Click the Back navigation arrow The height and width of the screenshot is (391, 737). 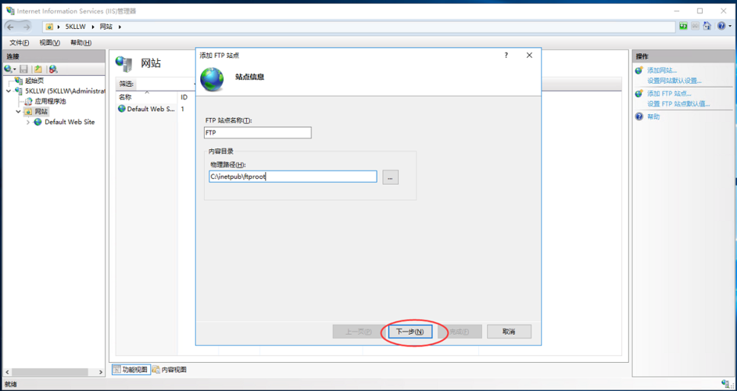coord(11,27)
